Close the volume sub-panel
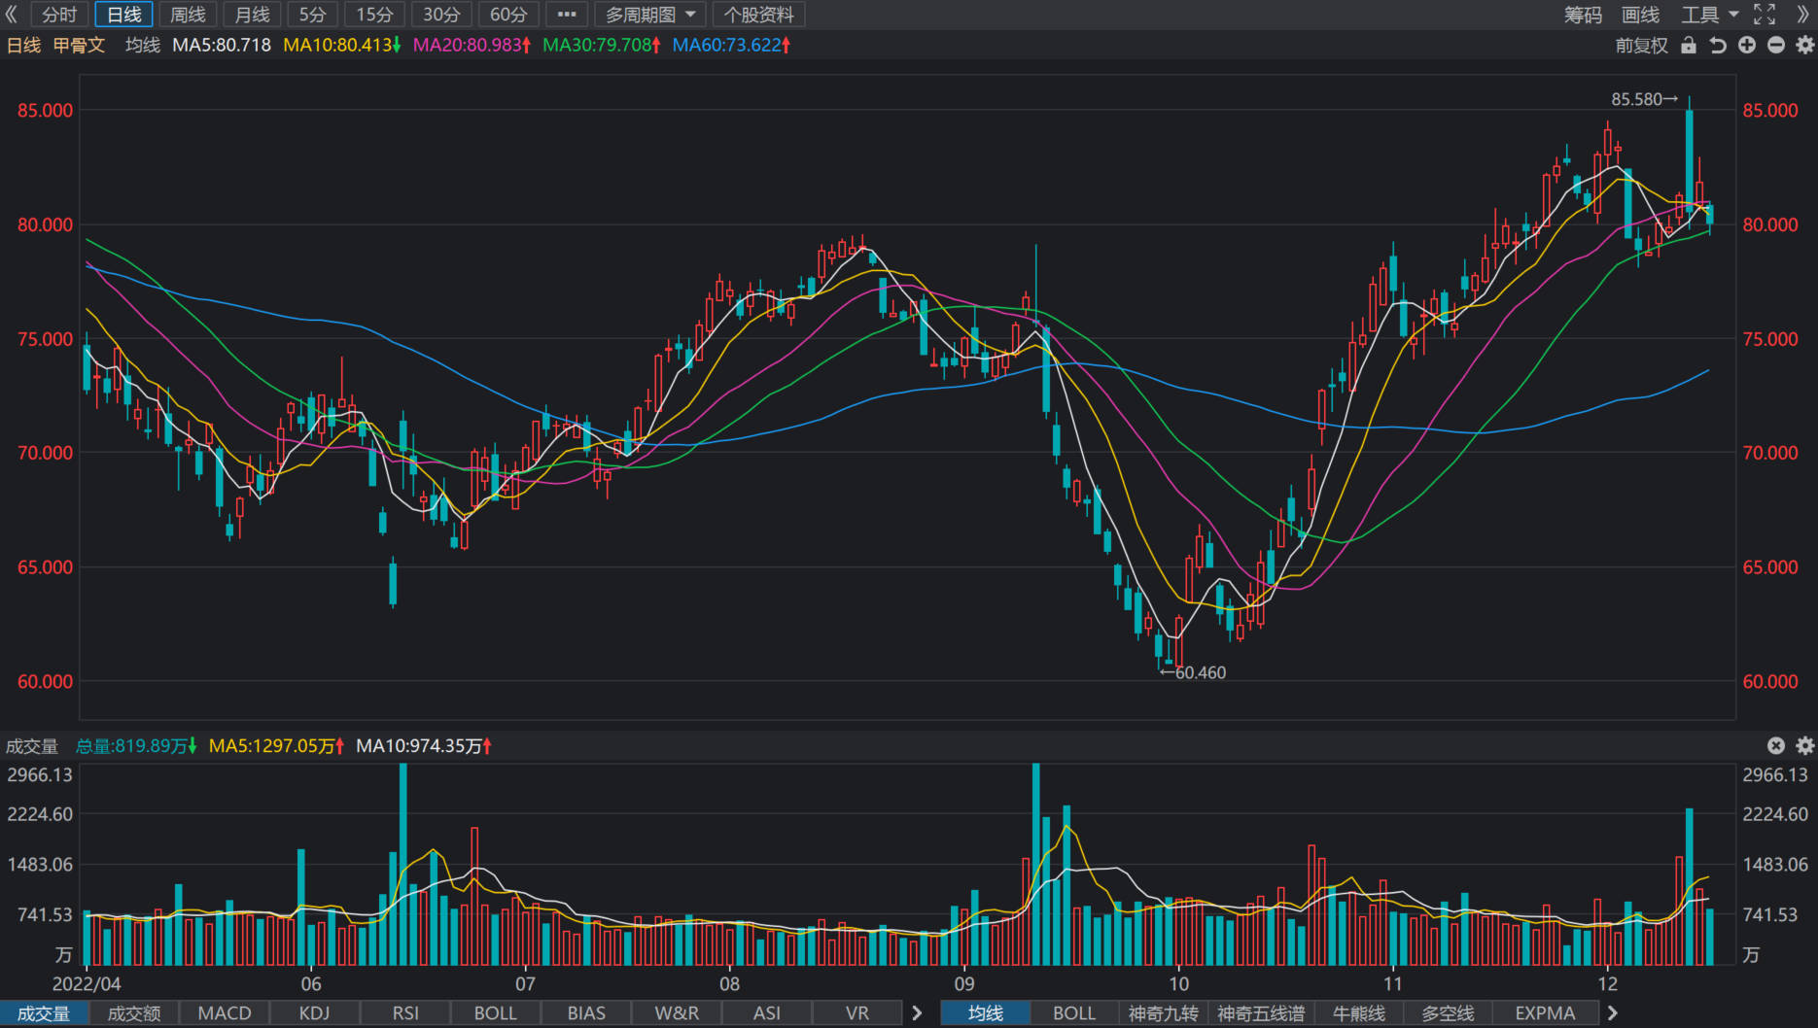The image size is (1818, 1028). coord(1776,745)
